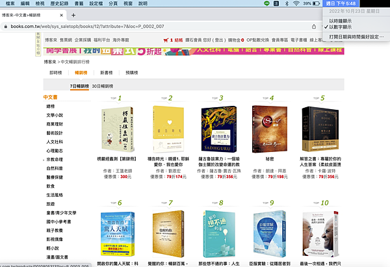The width and height of the screenshot is (390, 267).
Task: Click the 開學書展 promotional banner
Action: pyautogui.click(x=194, y=51)
